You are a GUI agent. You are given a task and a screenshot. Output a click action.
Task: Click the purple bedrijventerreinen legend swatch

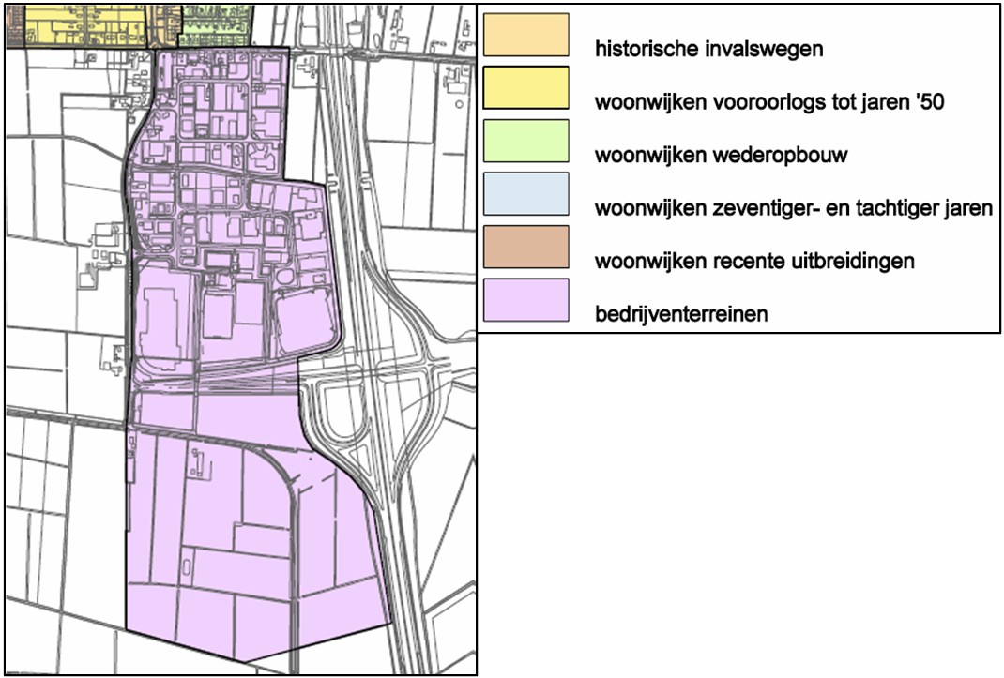[525, 300]
